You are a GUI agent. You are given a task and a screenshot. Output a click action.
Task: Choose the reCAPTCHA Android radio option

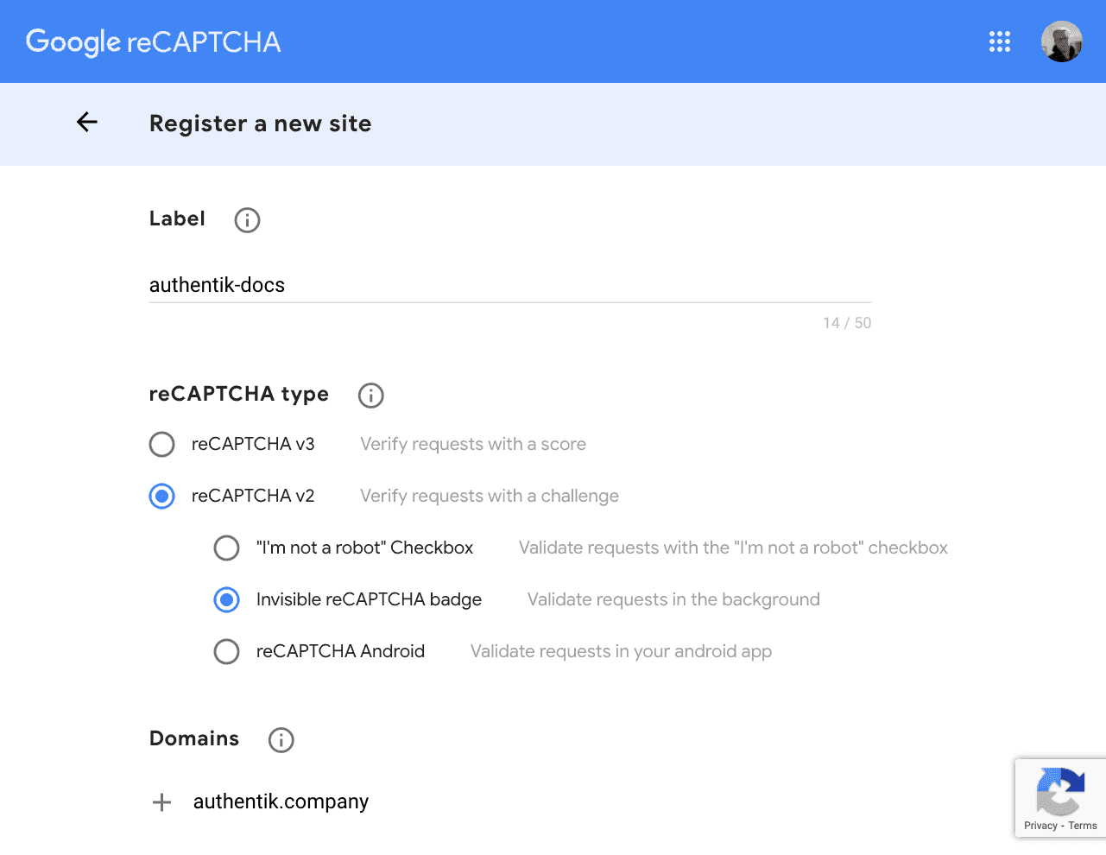(227, 652)
